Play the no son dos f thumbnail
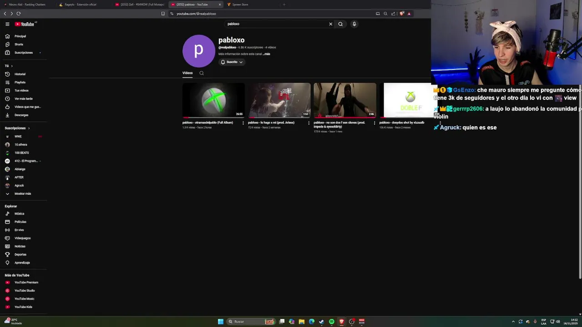 pos(345,100)
